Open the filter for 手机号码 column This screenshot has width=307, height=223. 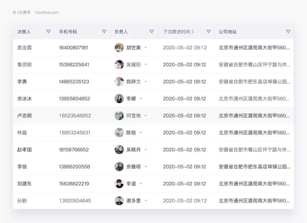click(x=104, y=32)
